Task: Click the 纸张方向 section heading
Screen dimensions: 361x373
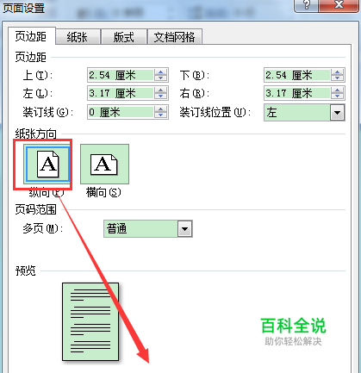Action: 36,134
